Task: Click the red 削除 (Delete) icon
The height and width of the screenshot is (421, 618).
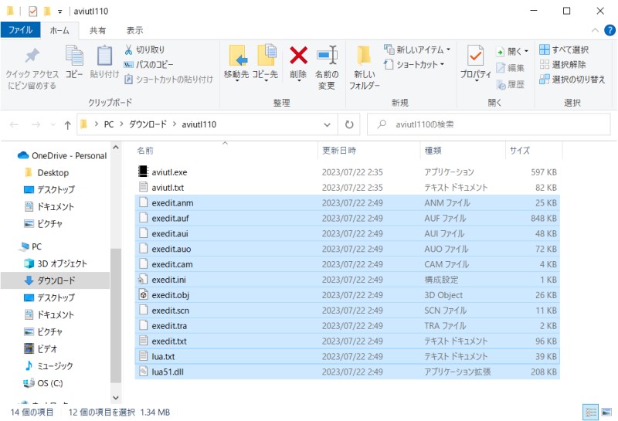Action: point(298,55)
